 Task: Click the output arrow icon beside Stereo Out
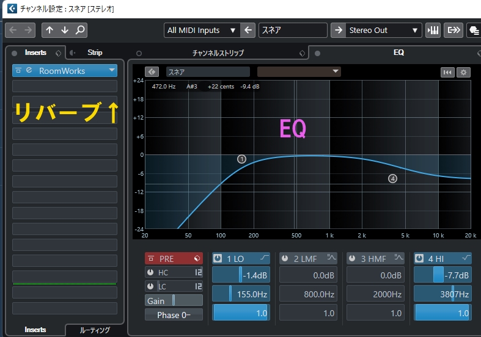(x=339, y=30)
